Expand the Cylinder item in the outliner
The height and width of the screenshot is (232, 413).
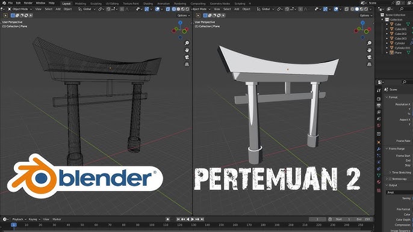tap(387, 43)
